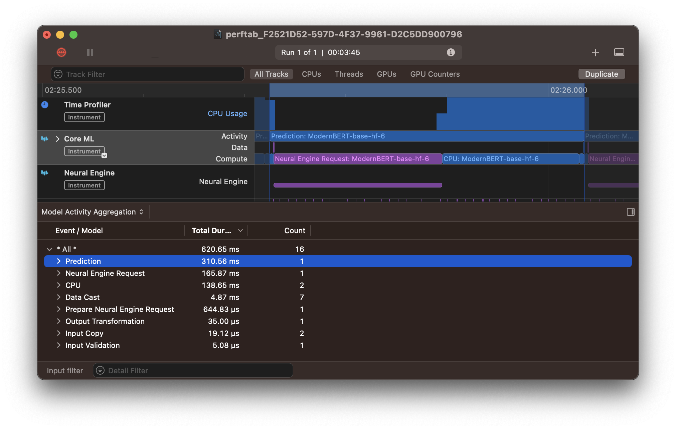This screenshot has height=429, width=676.
Task: Click the Neural Engine instrument icon
Action: (45, 173)
